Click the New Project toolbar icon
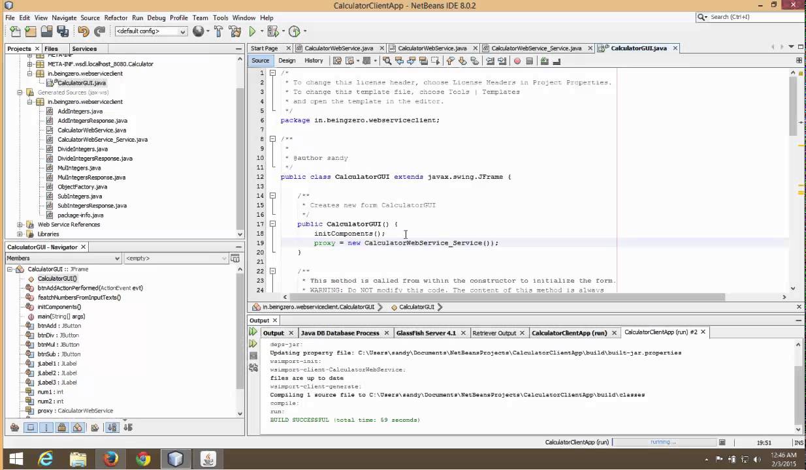This screenshot has height=470, width=806. pyautogui.click(x=31, y=31)
